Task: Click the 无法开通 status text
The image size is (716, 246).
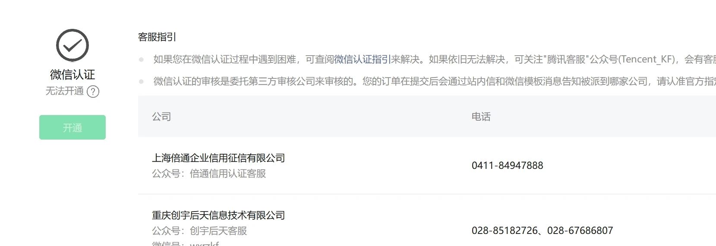Action: pyautogui.click(x=65, y=91)
